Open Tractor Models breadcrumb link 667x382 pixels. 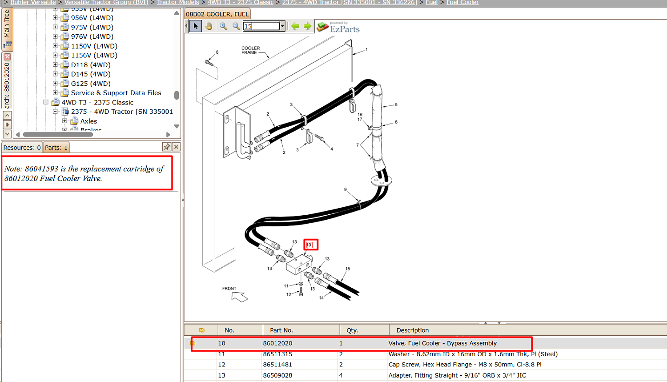(x=178, y=3)
